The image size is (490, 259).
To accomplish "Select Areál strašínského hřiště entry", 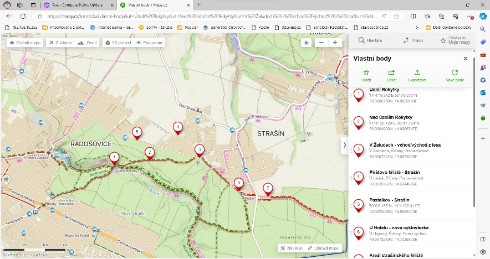I will click(x=411, y=255).
